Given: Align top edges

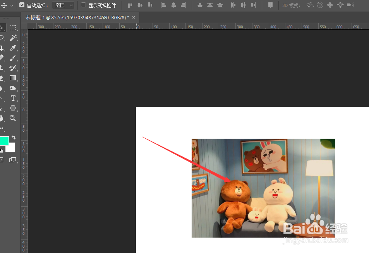Looking at the screenshot, I should 130,5.
